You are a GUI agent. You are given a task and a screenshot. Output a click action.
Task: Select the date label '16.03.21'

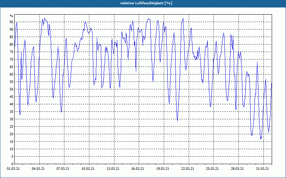click(x=138, y=169)
